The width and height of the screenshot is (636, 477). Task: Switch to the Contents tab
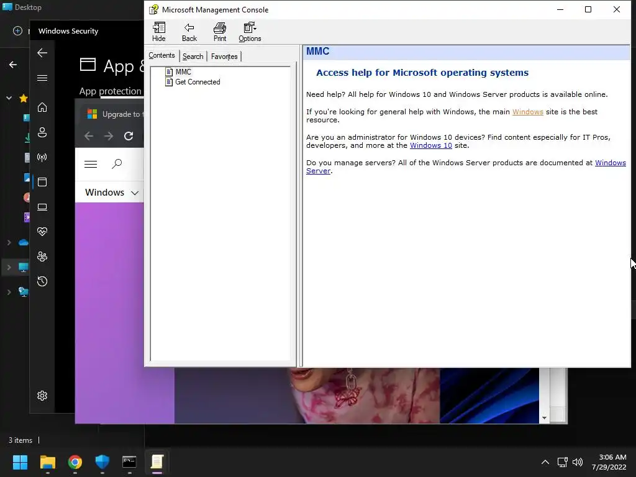click(161, 55)
